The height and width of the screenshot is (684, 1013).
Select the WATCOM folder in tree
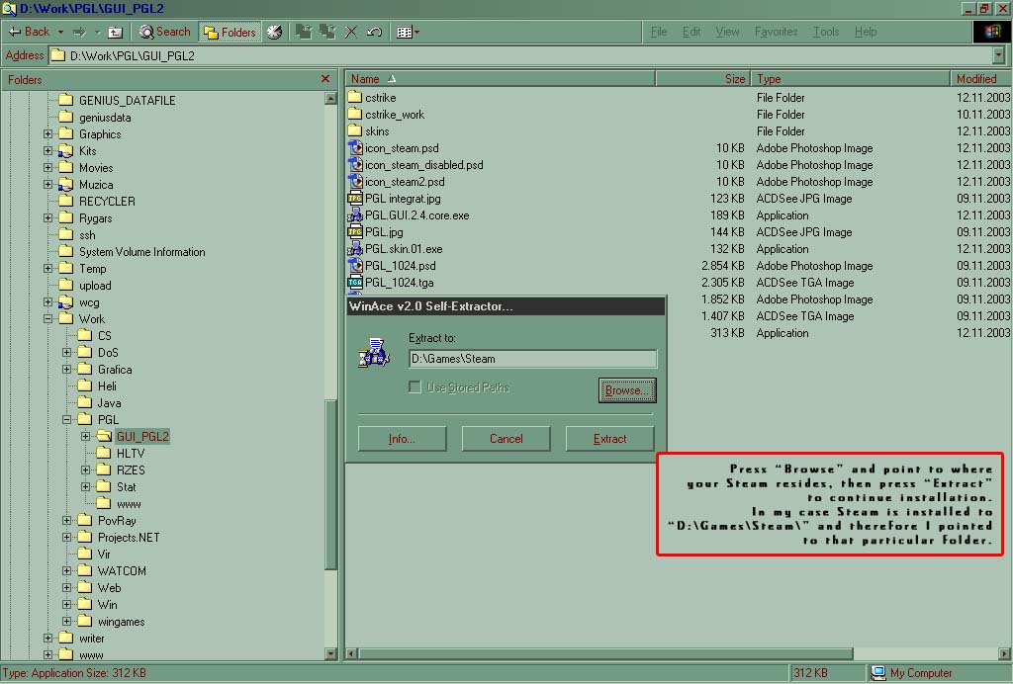(122, 570)
